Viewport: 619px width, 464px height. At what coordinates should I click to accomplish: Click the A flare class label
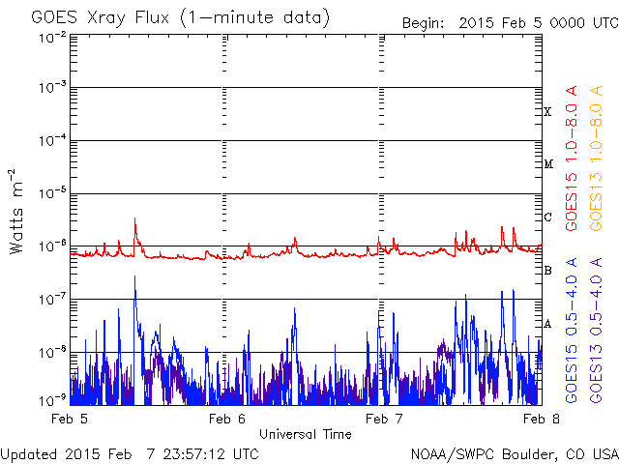[548, 324]
